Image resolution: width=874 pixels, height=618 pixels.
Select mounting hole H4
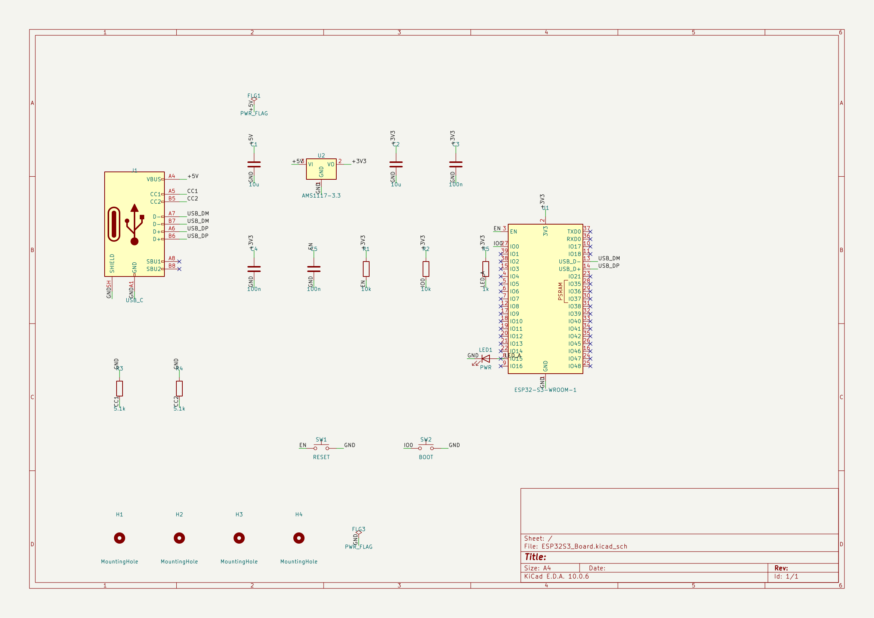pos(299,538)
